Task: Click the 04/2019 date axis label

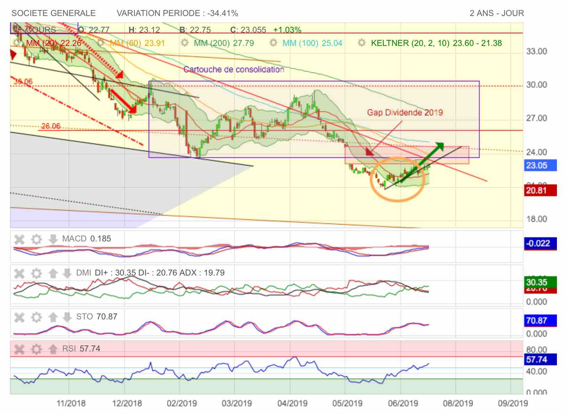Action: point(292,404)
